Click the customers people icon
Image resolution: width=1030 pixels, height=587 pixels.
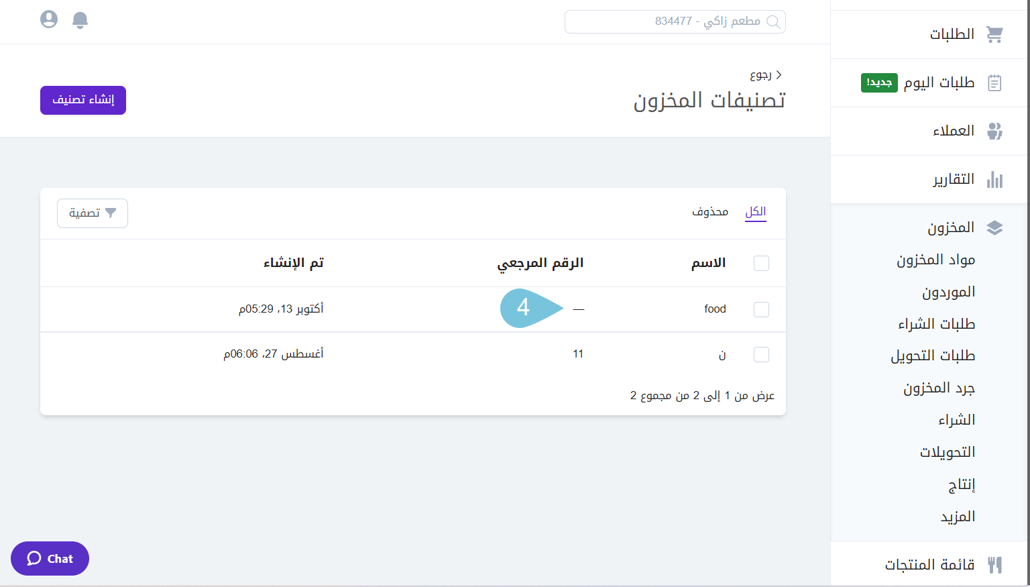[994, 131]
